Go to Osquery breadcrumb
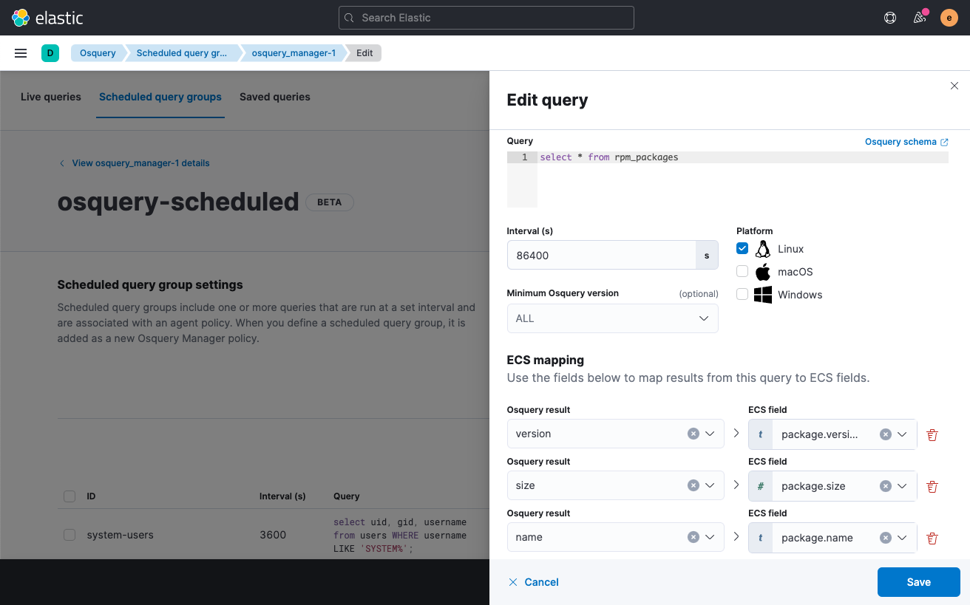This screenshot has width=970, height=605. click(x=98, y=53)
